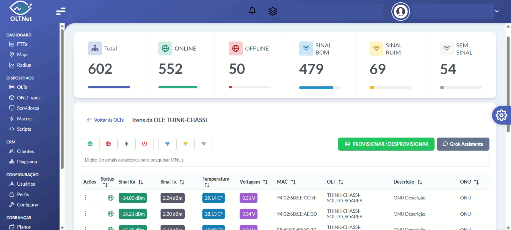This screenshot has height=230, width=511.
Task: Open actions menu for first ONU row
Action: pos(86,197)
